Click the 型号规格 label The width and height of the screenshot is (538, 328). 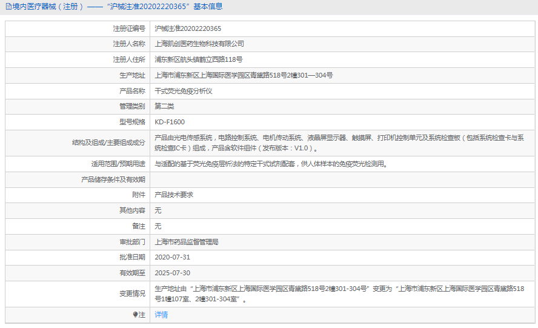[x=132, y=122]
